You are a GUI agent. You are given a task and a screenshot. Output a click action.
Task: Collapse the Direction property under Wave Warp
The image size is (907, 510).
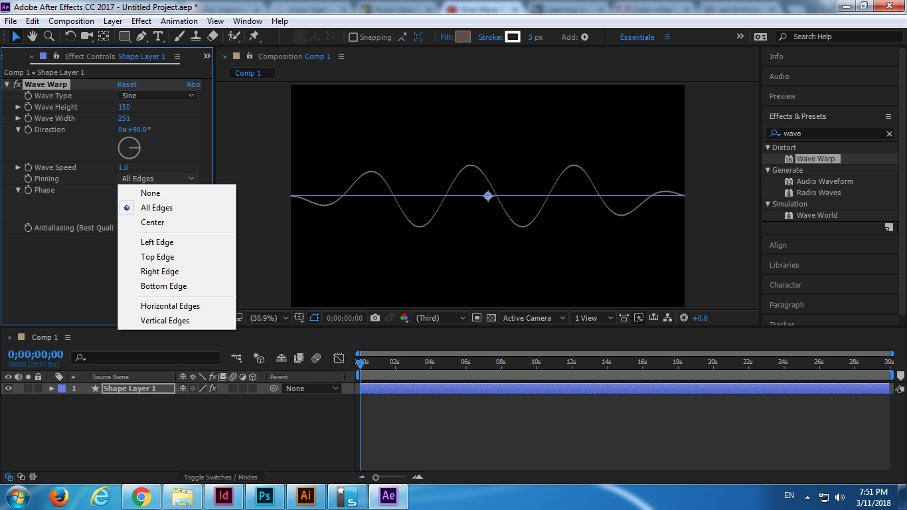tap(19, 129)
